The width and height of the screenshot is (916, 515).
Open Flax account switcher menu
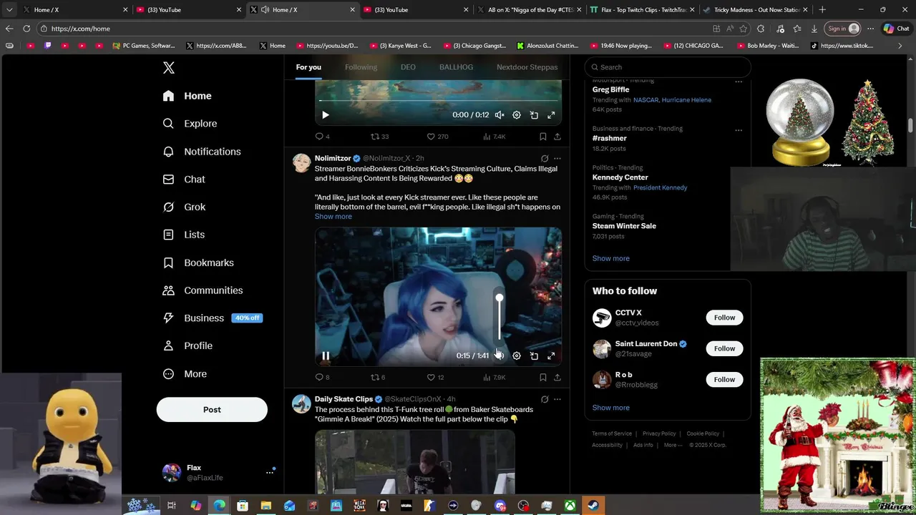click(218, 472)
